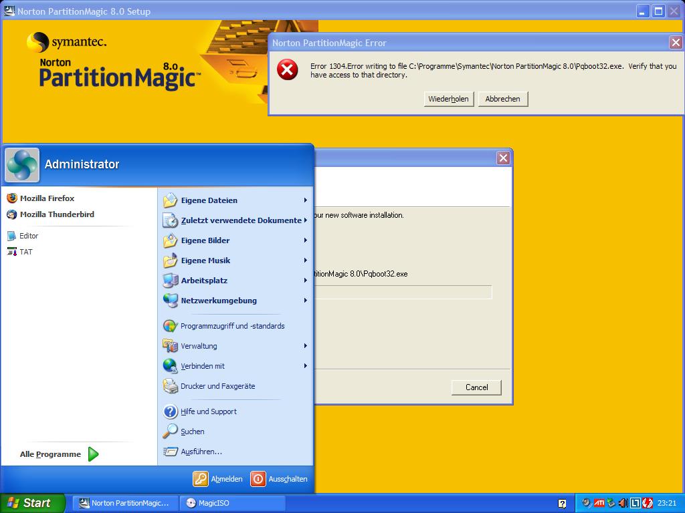This screenshot has width=685, height=513.
Task: Click Abbrechen in the error dialog
Action: 503,99
